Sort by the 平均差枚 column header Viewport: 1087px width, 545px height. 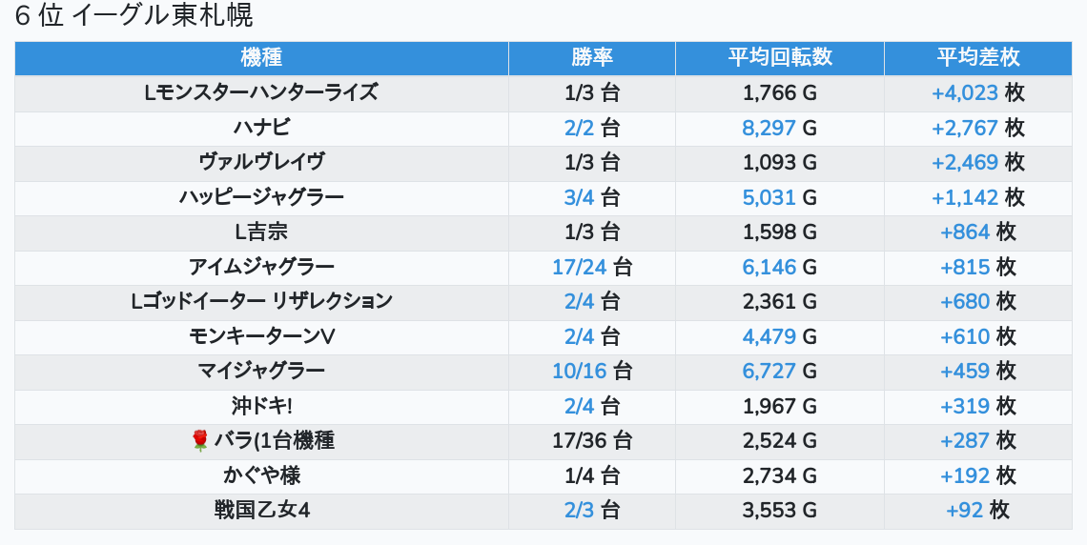(x=977, y=57)
